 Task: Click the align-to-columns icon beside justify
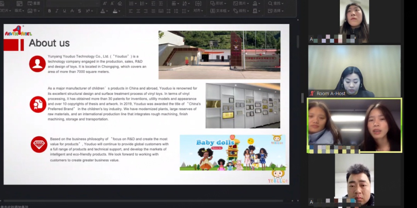pyautogui.click(x=161, y=11)
